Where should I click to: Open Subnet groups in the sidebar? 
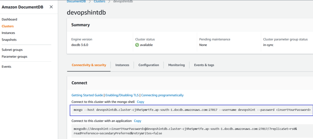pos(12,50)
